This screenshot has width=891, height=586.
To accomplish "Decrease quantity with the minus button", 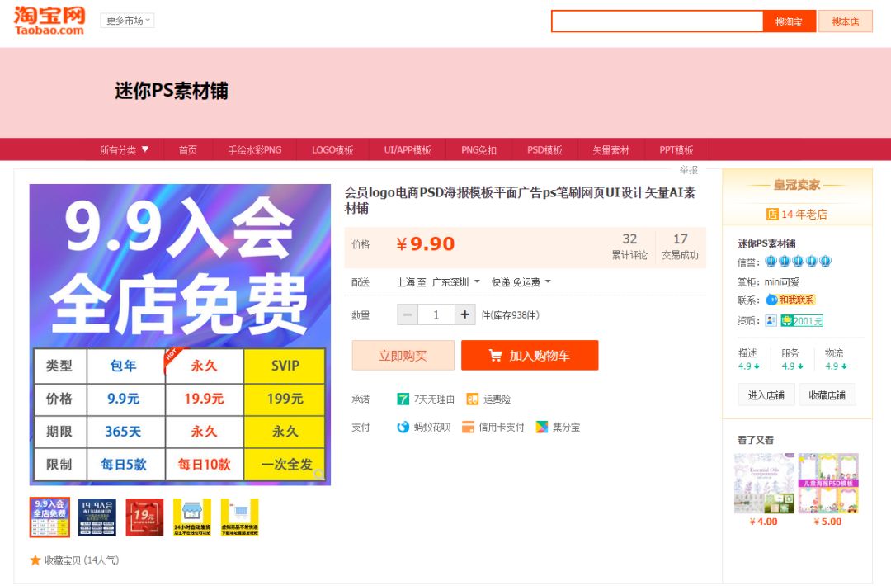I will coord(408,314).
